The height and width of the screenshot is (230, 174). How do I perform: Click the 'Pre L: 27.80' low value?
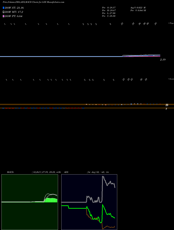coord(109,13)
